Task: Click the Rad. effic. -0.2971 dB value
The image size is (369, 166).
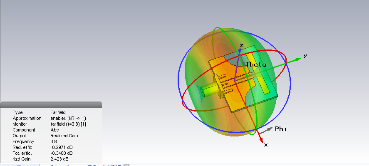Action: click(62, 147)
